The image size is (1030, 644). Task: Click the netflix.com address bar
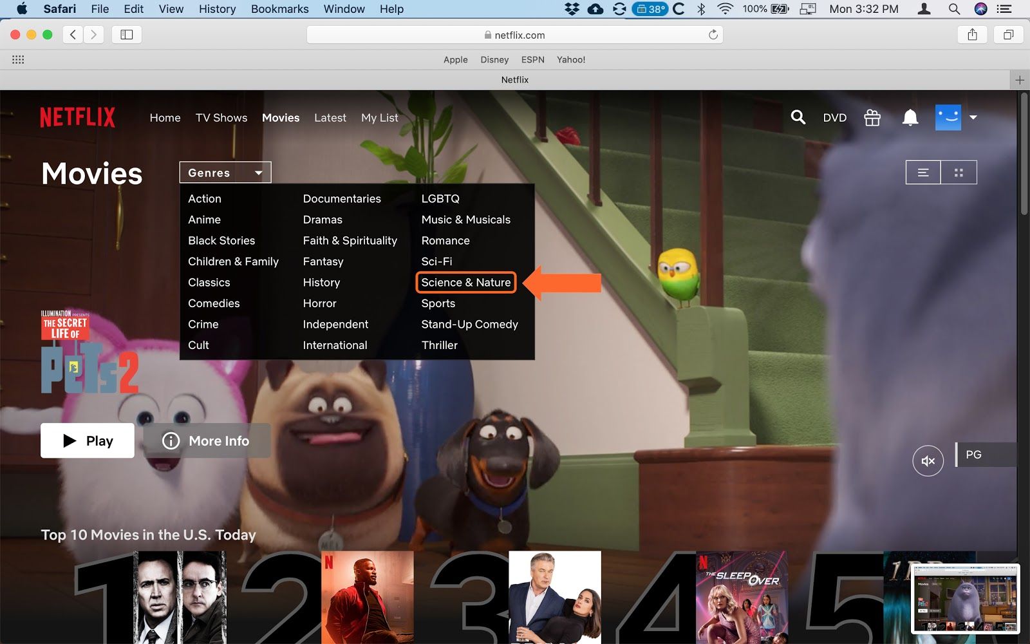coord(514,35)
